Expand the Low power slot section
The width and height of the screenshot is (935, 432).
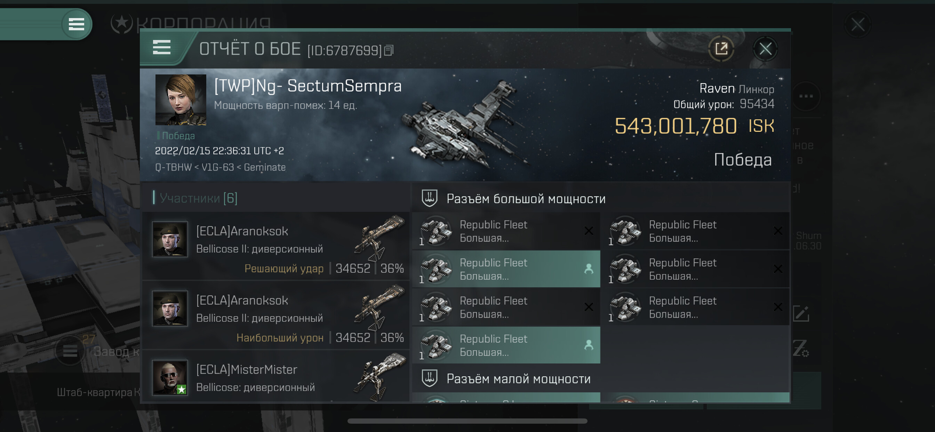[518, 379]
